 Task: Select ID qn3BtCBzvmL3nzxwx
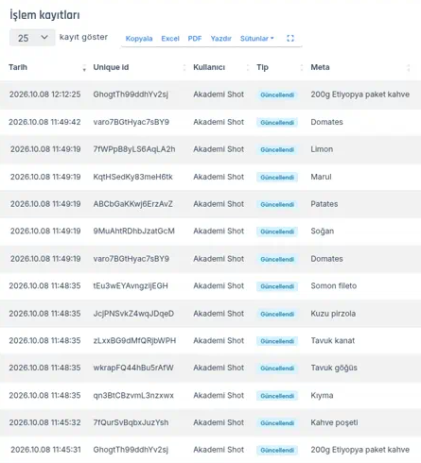coord(133,395)
